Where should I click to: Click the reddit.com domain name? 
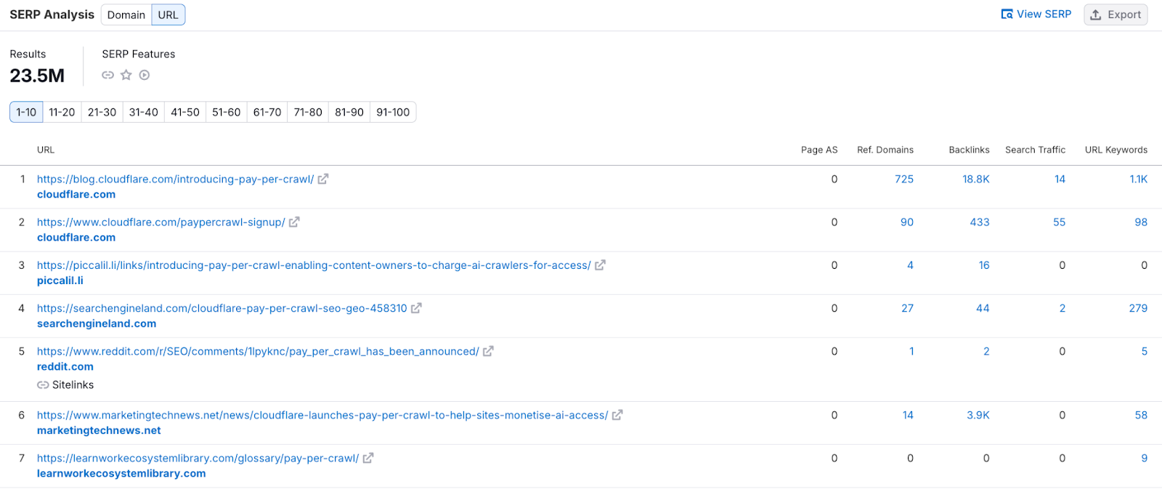coord(65,366)
